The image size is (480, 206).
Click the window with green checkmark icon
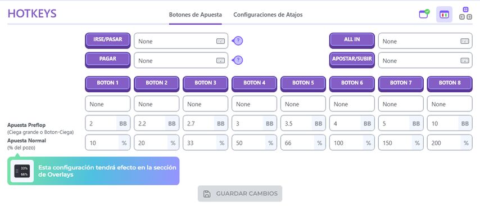point(424,14)
